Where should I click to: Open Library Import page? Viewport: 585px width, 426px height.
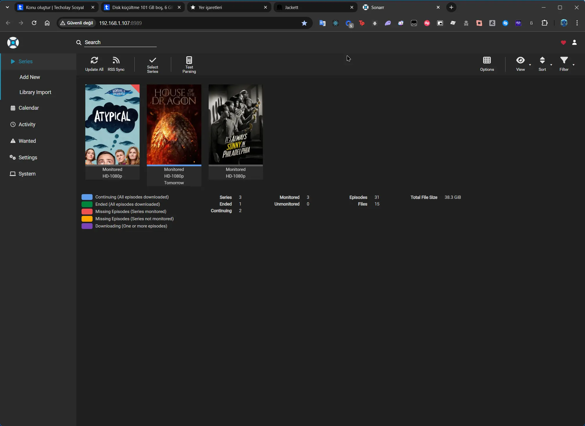(x=35, y=92)
